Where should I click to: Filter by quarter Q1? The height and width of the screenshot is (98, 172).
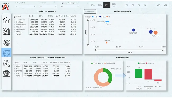coord(127,5)
